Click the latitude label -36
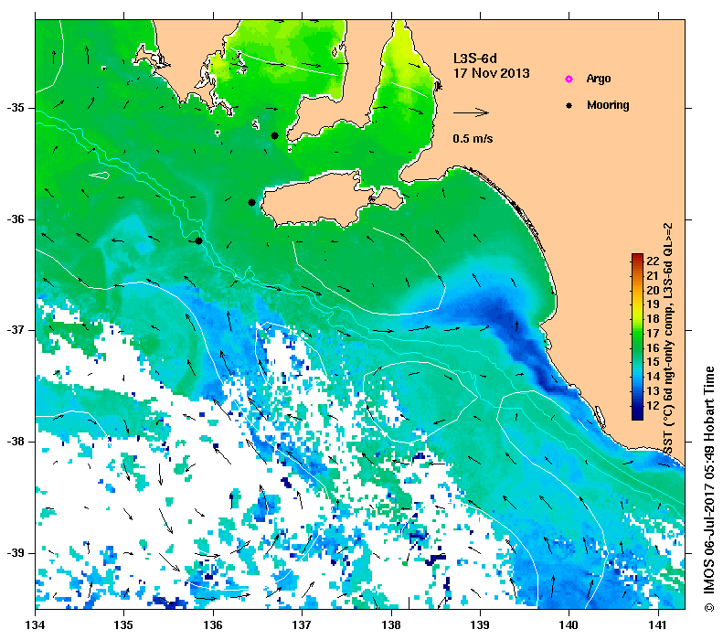Image resolution: width=723 pixels, height=640 pixels. [16, 219]
